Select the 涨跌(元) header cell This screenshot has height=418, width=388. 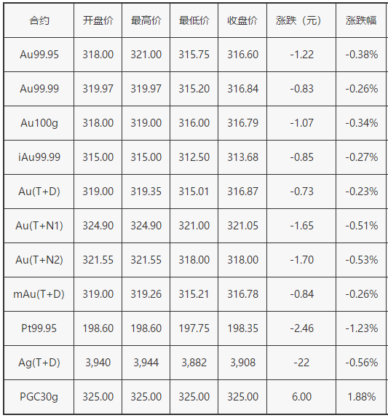point(301,20)
